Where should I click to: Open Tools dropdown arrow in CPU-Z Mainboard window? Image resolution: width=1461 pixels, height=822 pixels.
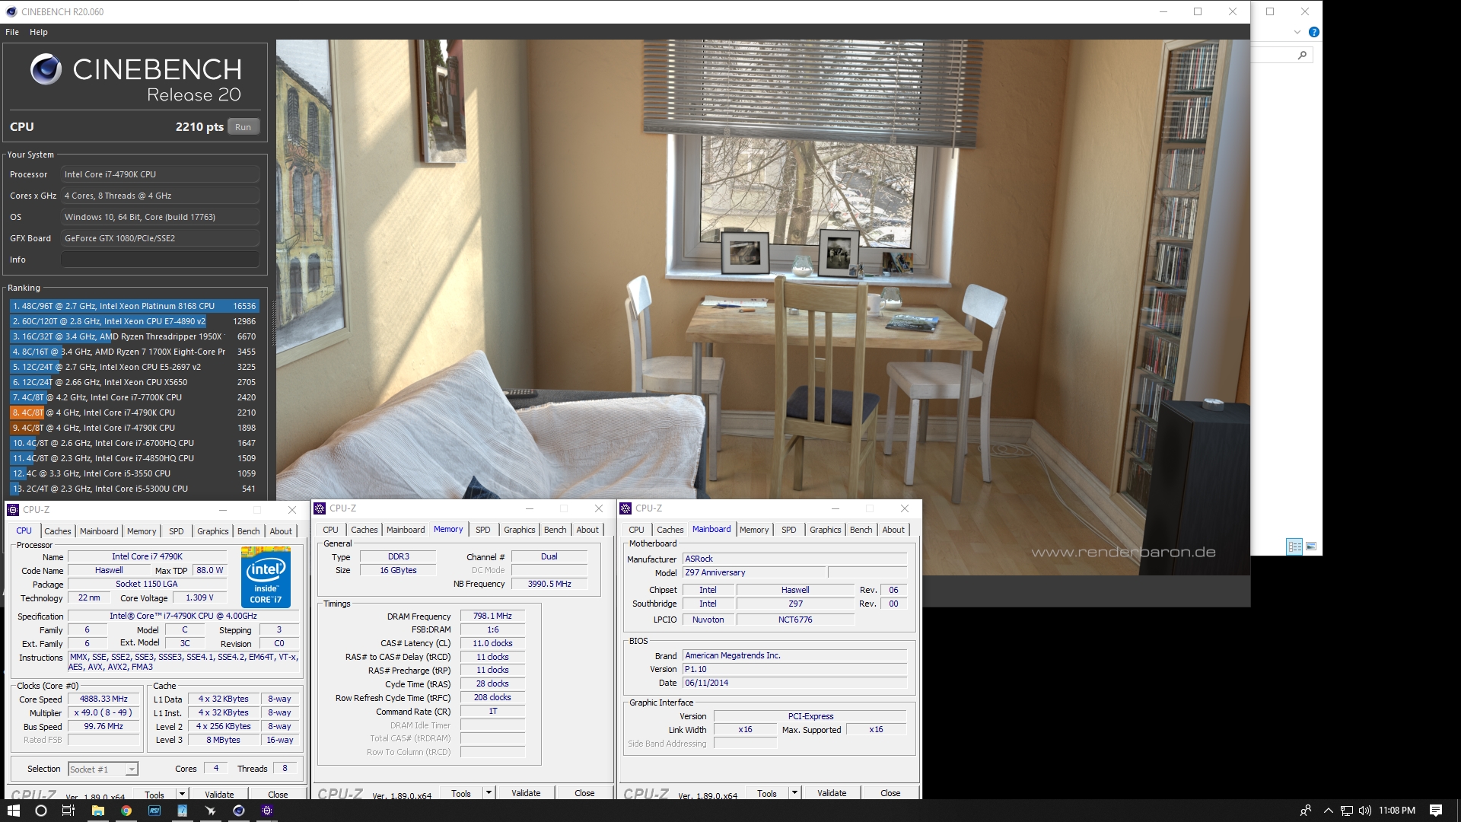coord(794,792)
